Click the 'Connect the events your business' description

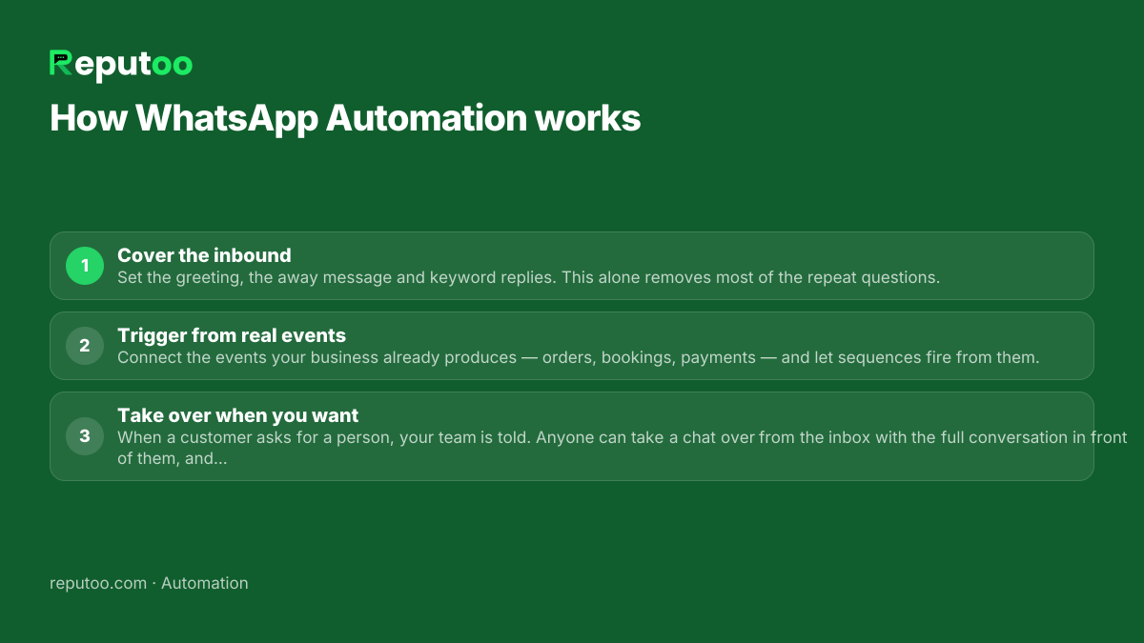[578, 358]
